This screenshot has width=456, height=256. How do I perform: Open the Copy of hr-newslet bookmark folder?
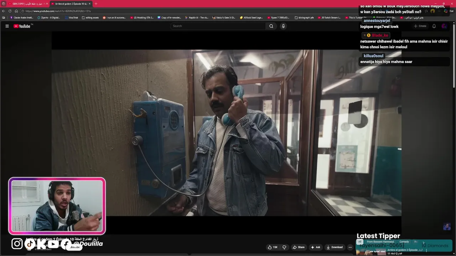tap(169, 17)
